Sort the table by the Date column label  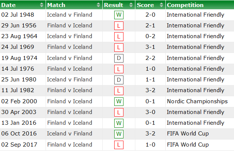click(x=9, y=5)
